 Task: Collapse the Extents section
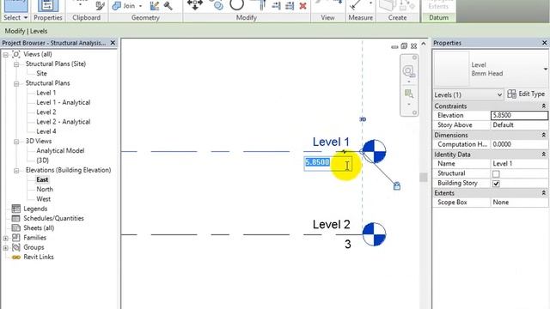pyautogui.click(x=544, y=193)
